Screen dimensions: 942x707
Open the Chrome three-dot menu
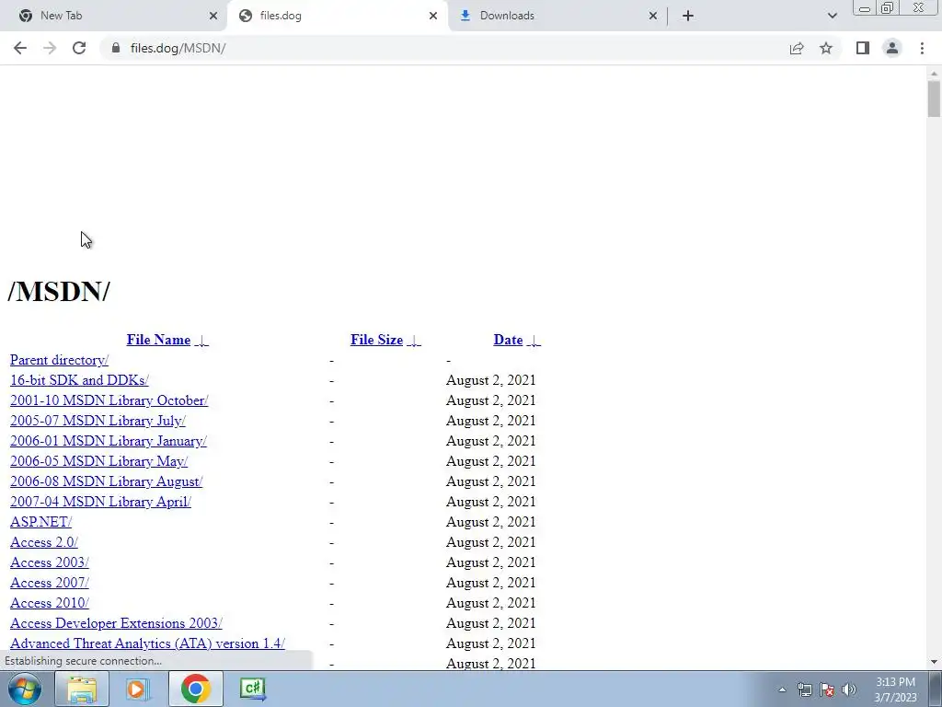click(922, 48)
